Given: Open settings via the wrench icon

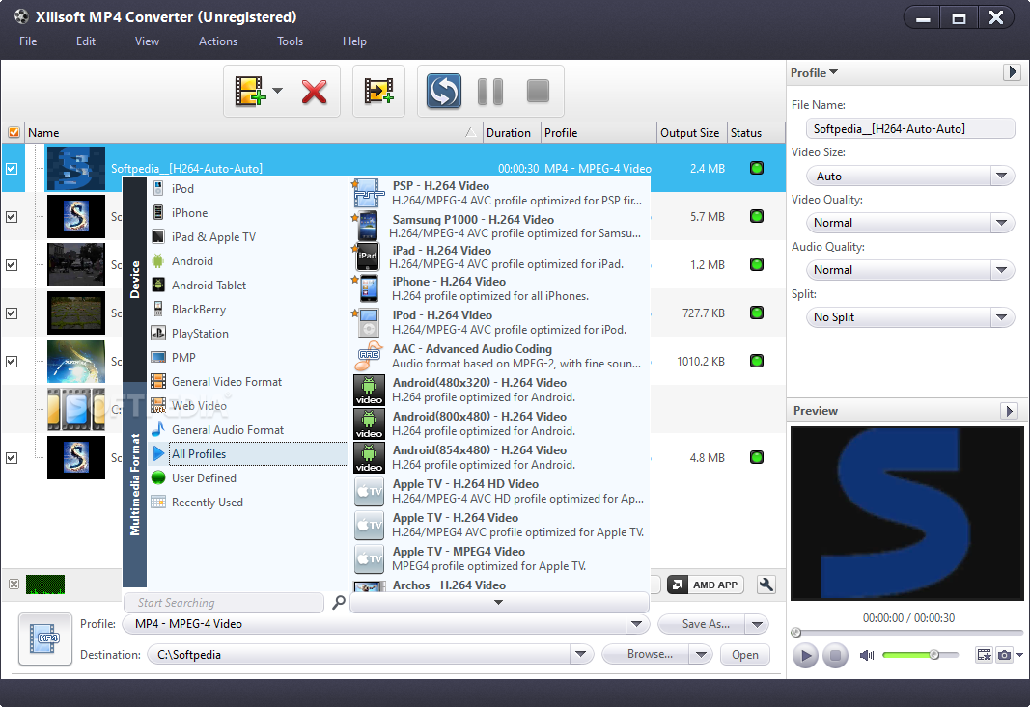Looking at the screenshot, I should pos(766,585).
